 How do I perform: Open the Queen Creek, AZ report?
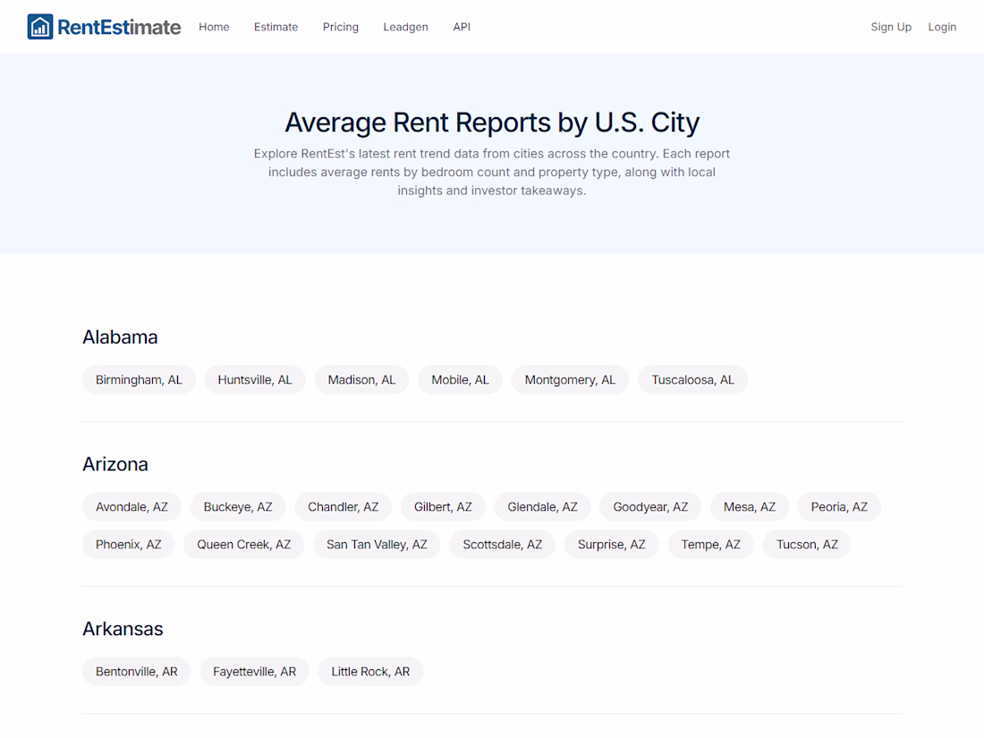[x=244, y=545]
